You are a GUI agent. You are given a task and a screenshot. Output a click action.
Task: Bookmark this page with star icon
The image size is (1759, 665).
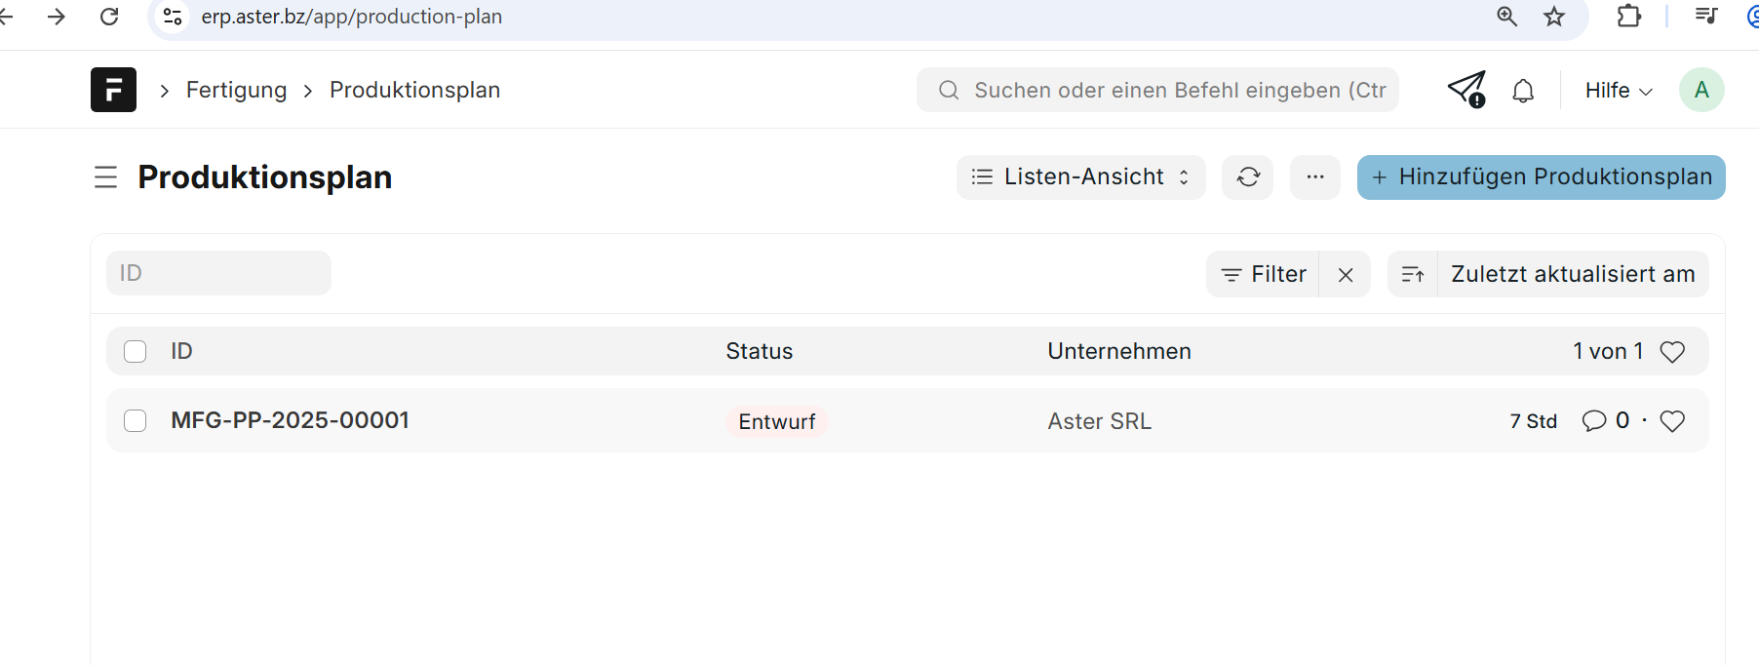[x=1554, y=17]
